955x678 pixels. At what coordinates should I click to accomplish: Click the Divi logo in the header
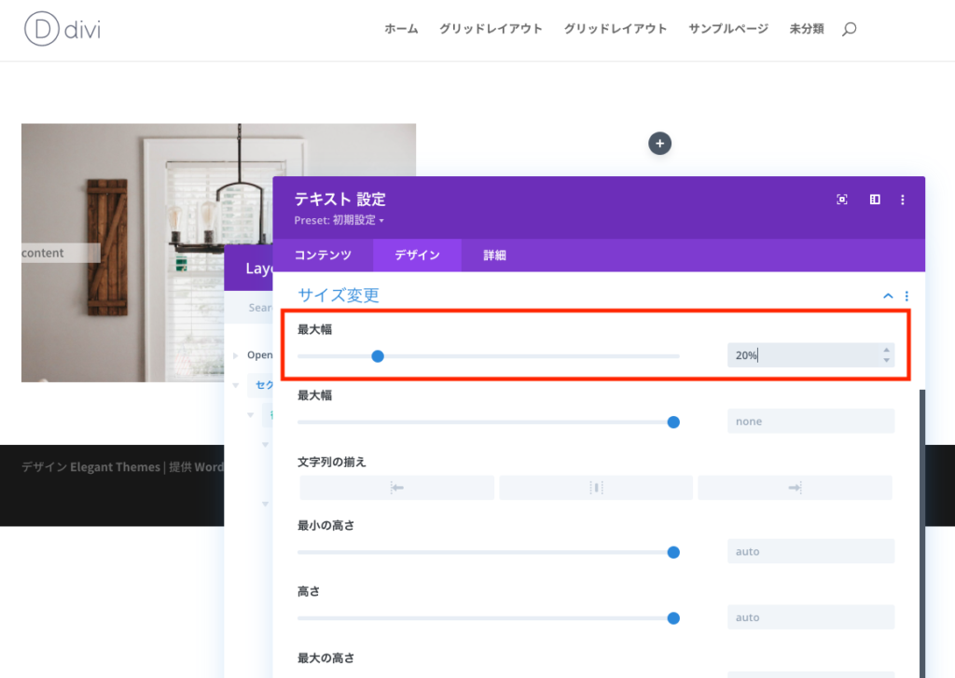tap(62, 29)
